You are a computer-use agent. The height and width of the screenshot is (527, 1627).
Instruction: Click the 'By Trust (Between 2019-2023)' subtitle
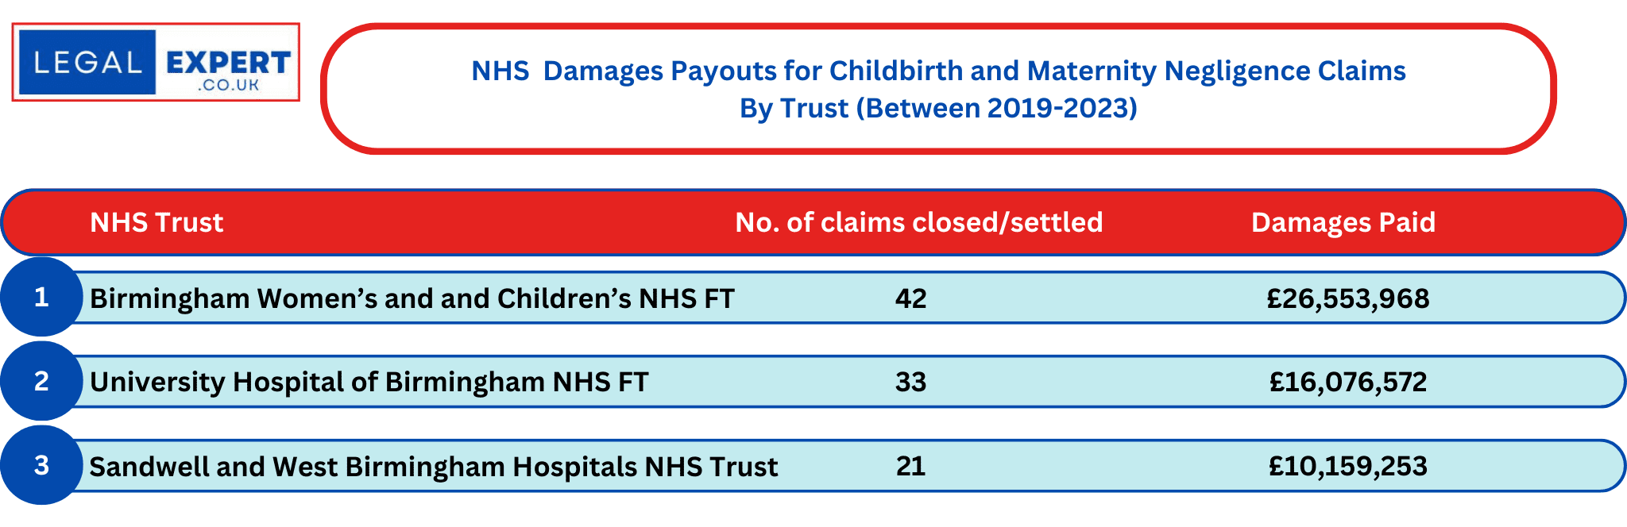938,108
